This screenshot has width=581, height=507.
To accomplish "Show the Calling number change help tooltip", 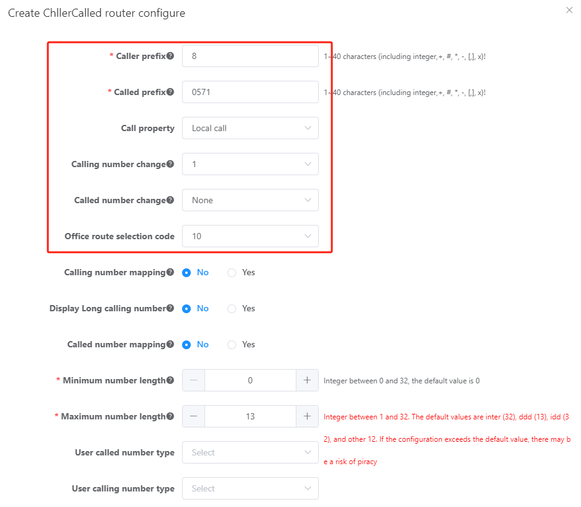I will [x=170, y=164].
